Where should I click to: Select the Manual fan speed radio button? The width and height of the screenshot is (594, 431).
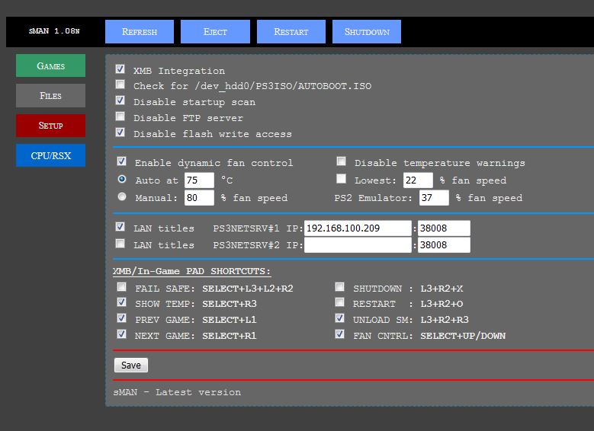point(122,196)
